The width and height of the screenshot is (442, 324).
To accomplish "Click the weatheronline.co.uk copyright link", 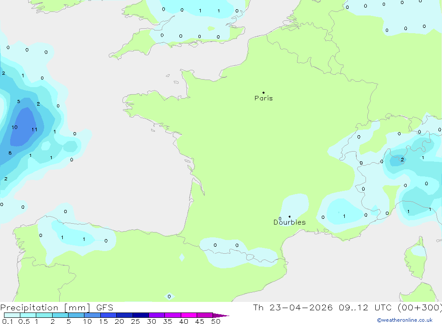I will click(405, 320).
